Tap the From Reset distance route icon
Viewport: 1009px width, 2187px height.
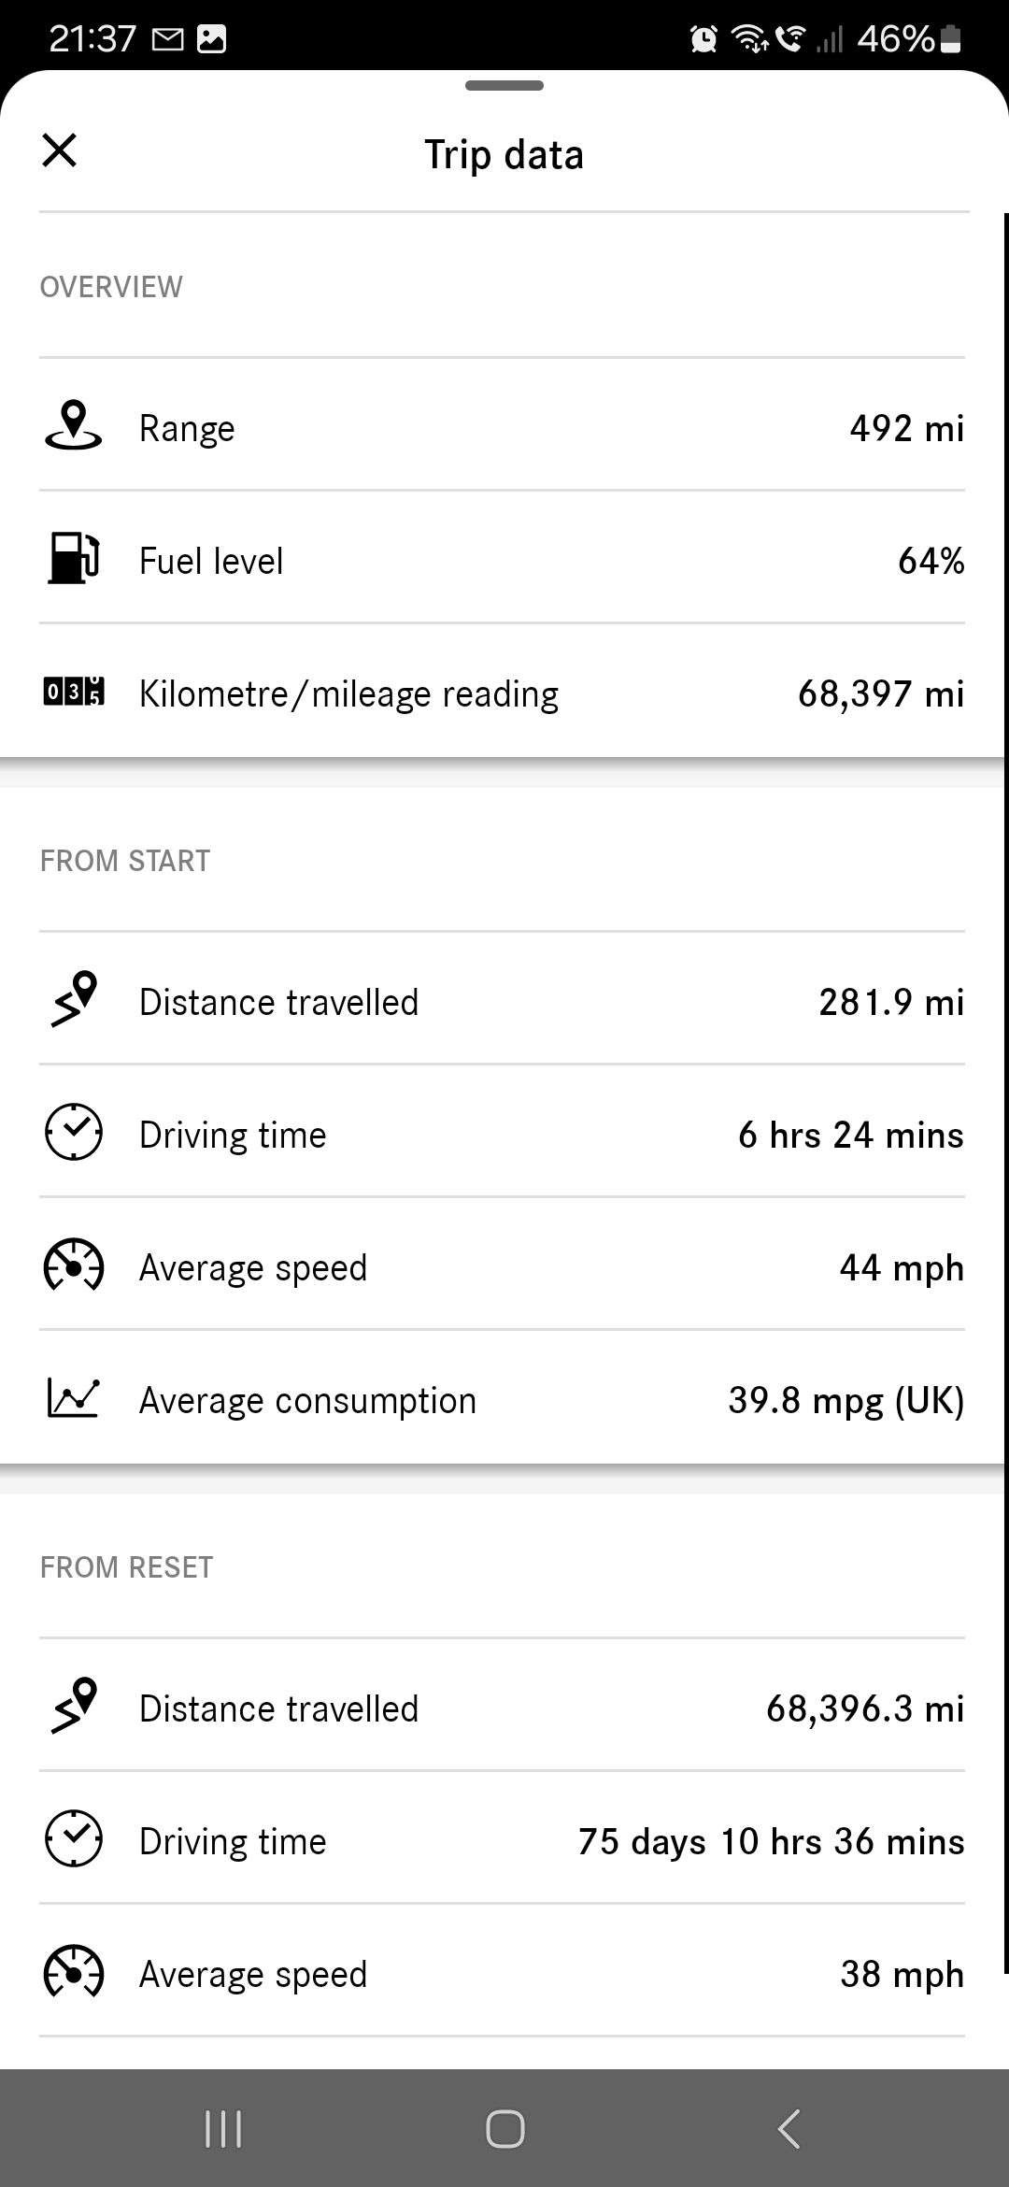coord(73,1707)
